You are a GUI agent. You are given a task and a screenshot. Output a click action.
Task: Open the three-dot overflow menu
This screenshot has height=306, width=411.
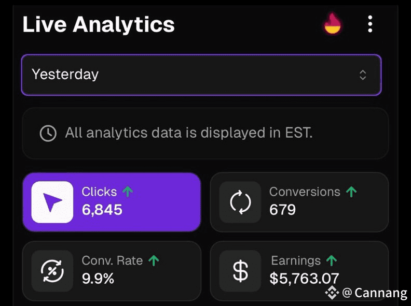369,24
